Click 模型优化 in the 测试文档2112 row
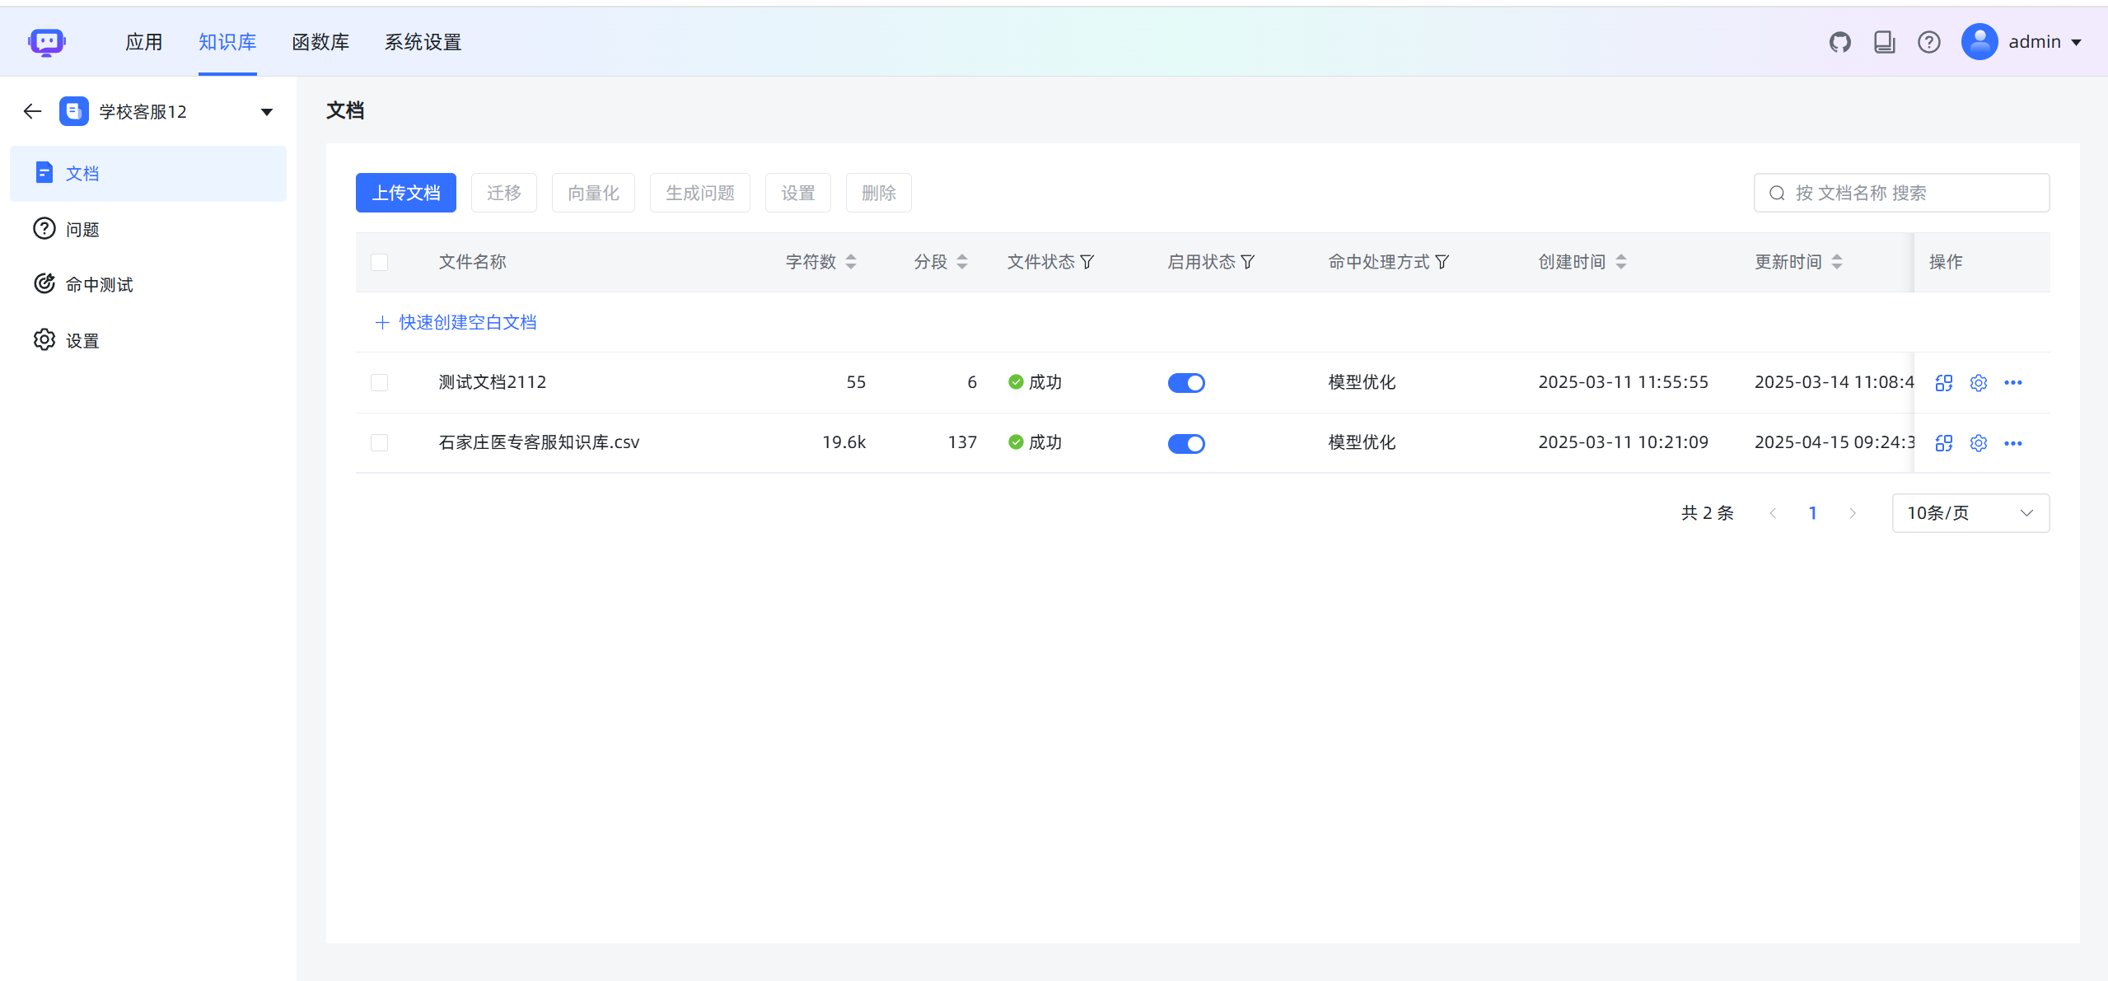The width and height of the screenshot is (2108, 981). click(x=1362, y=382)
